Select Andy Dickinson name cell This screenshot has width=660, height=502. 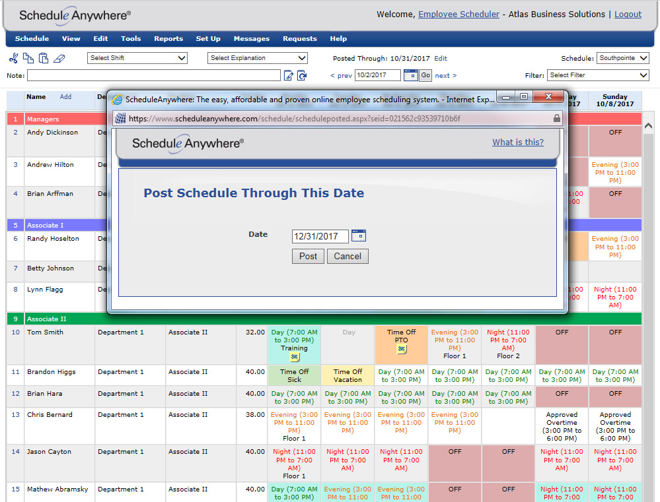pos(59,141)
